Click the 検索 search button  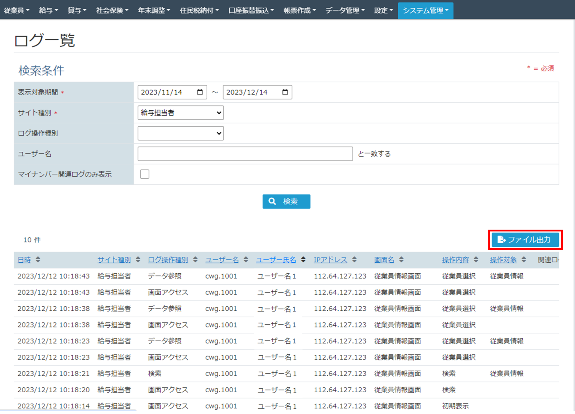pyautogui.click(x=286, y=201)
